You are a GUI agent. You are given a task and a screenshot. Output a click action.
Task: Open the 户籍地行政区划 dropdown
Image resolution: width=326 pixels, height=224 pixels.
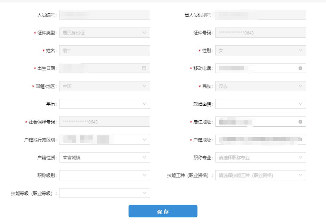[x=104, y=140]
